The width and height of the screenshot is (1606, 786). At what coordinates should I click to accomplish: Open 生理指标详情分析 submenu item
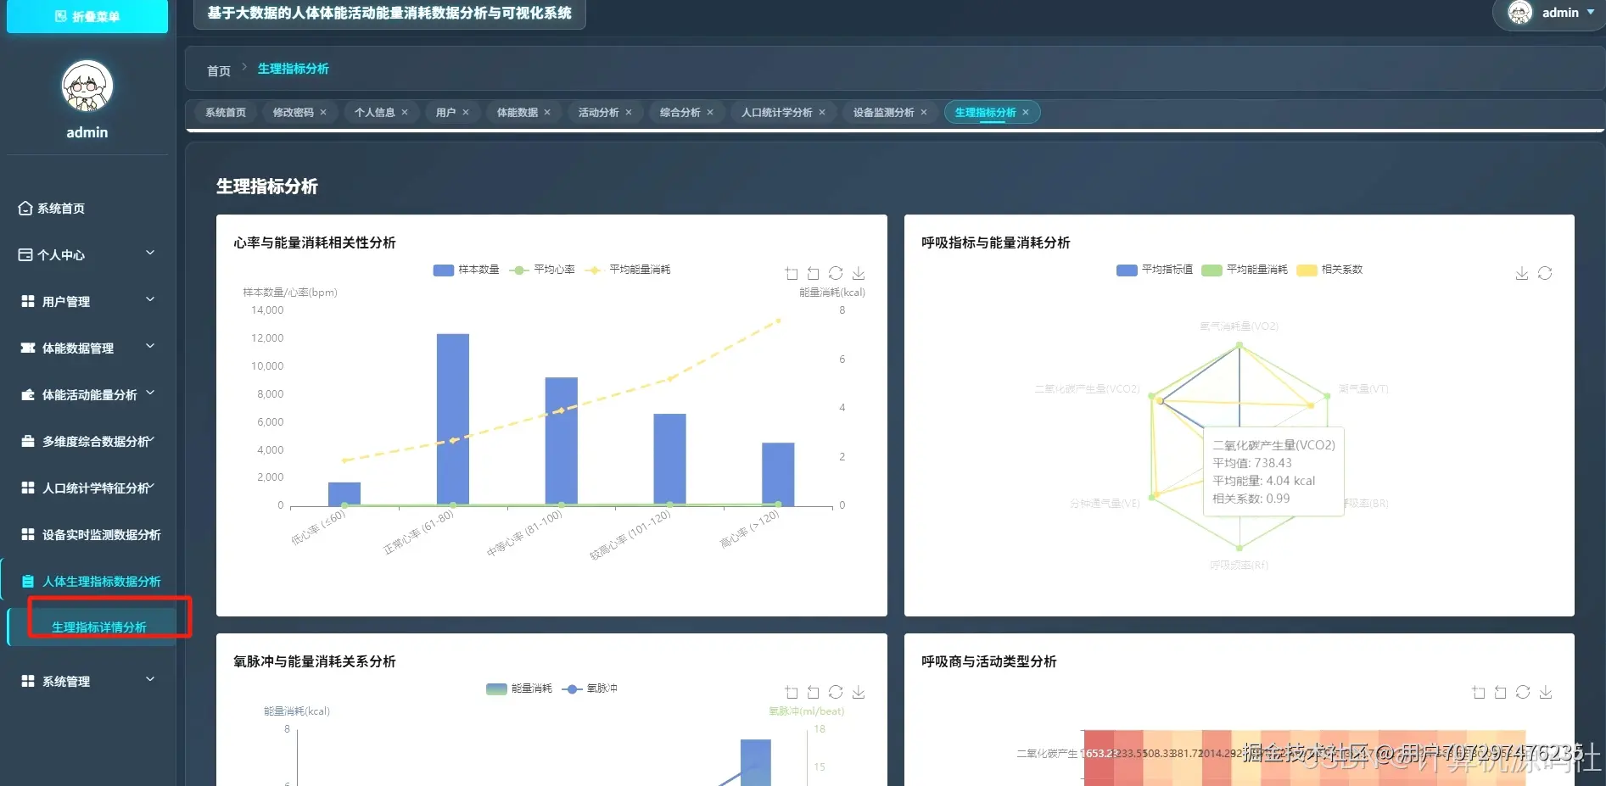99,627
